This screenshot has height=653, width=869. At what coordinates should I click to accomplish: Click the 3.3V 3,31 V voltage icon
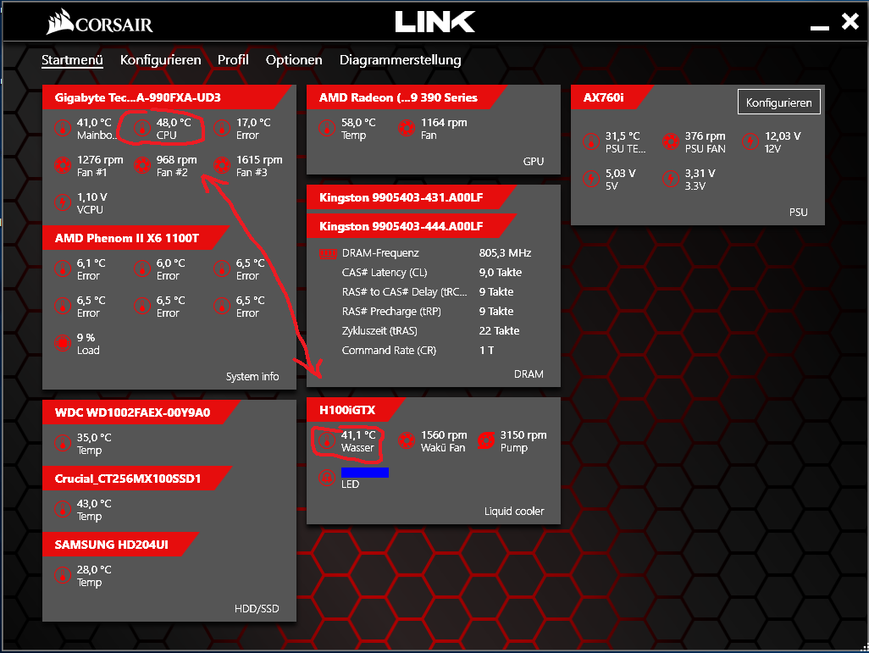671,179
